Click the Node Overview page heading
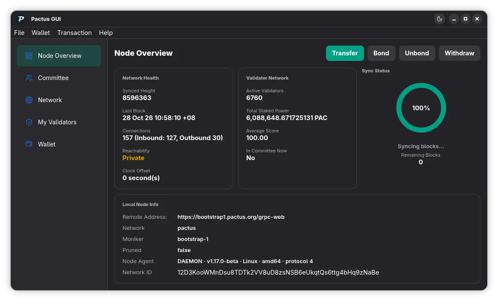The image size is (498, 301). tap(143, 53)
